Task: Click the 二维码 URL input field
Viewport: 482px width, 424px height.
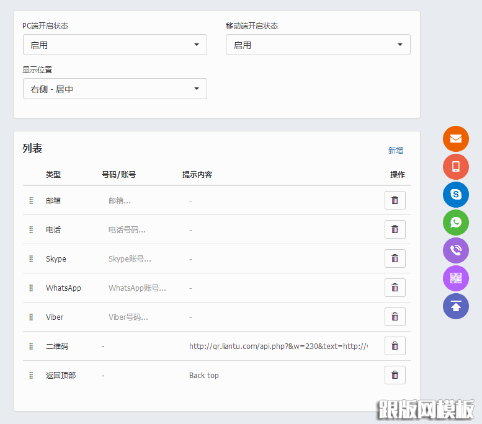Action: click(x=279, y=347)
